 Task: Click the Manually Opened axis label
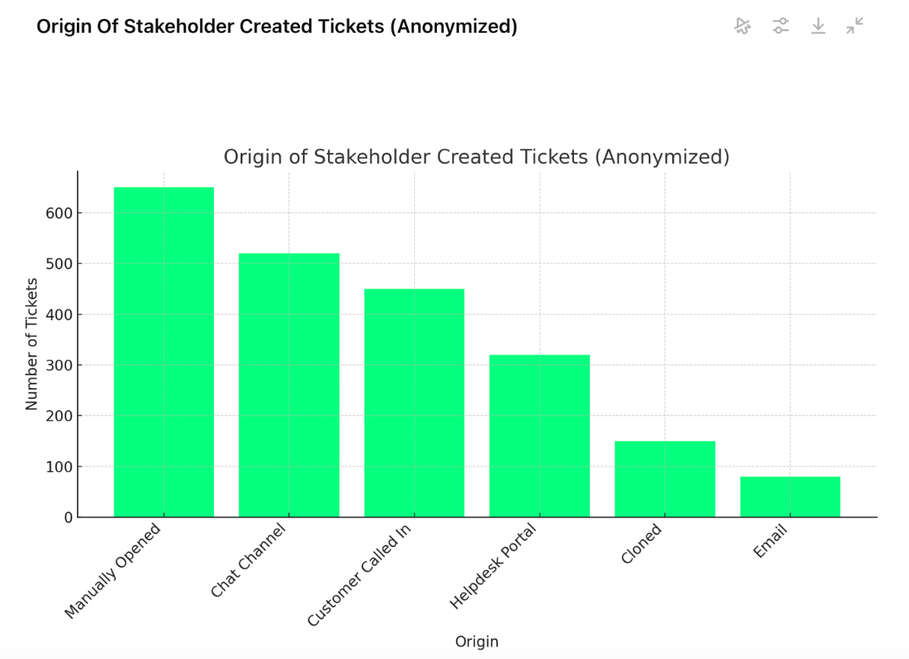(x=114, y=570)
